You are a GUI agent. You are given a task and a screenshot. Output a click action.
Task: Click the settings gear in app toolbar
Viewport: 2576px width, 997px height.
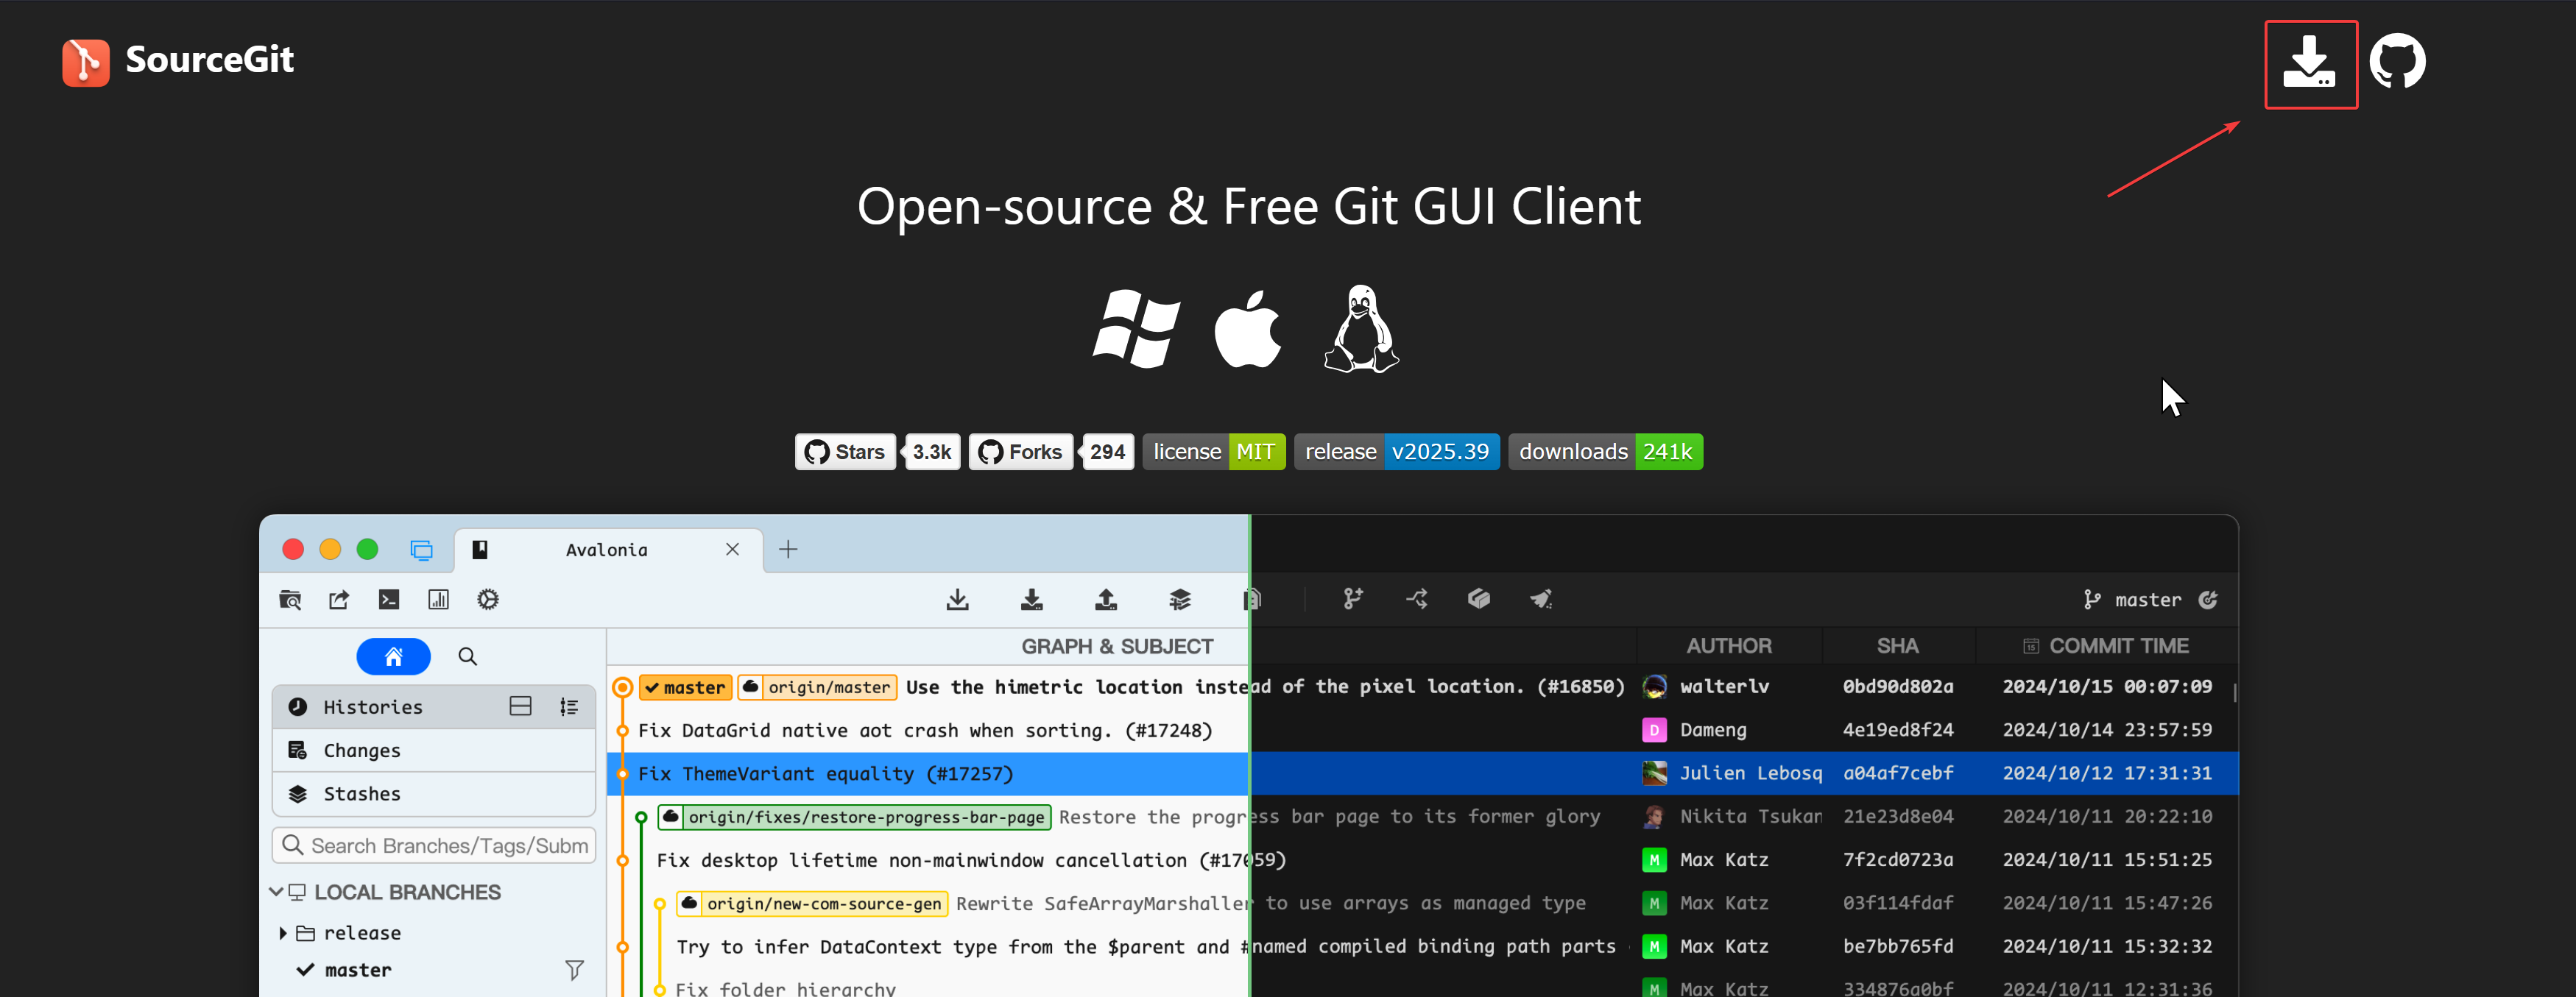[488, 600]
